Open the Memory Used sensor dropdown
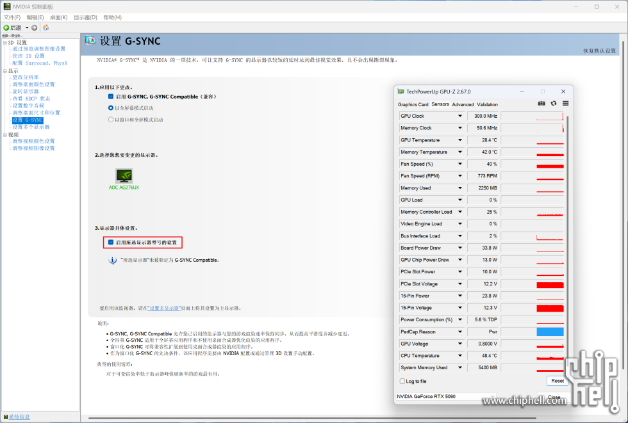 click(460, 188)
